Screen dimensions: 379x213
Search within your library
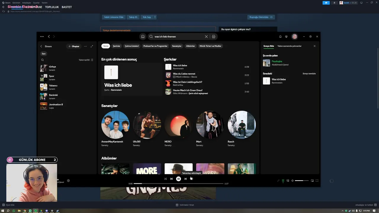[x=42, y=60]
